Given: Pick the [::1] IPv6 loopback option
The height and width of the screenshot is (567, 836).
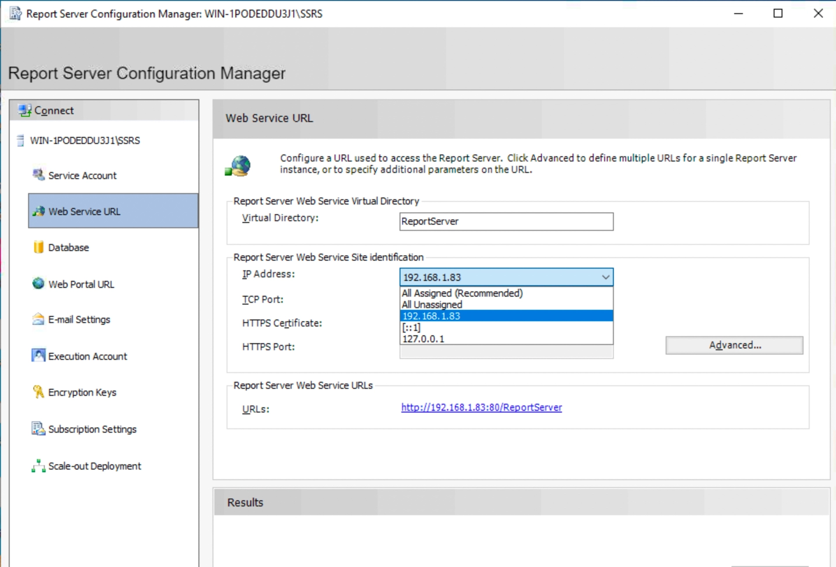Looking at the screenshot, I should coord(411,327).
